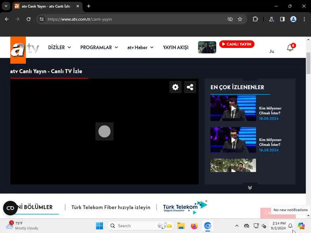Open the Windows Start menu
The image size is (311, 233).
99,226
